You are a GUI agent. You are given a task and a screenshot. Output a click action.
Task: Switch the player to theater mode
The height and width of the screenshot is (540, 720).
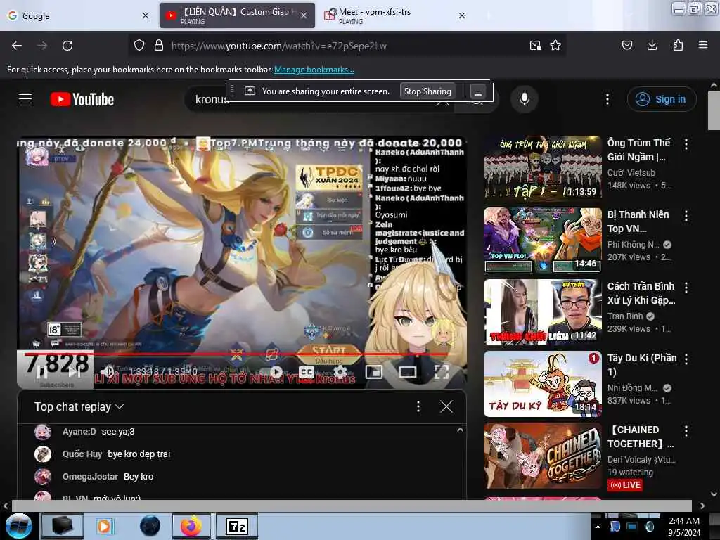point(408,372)
